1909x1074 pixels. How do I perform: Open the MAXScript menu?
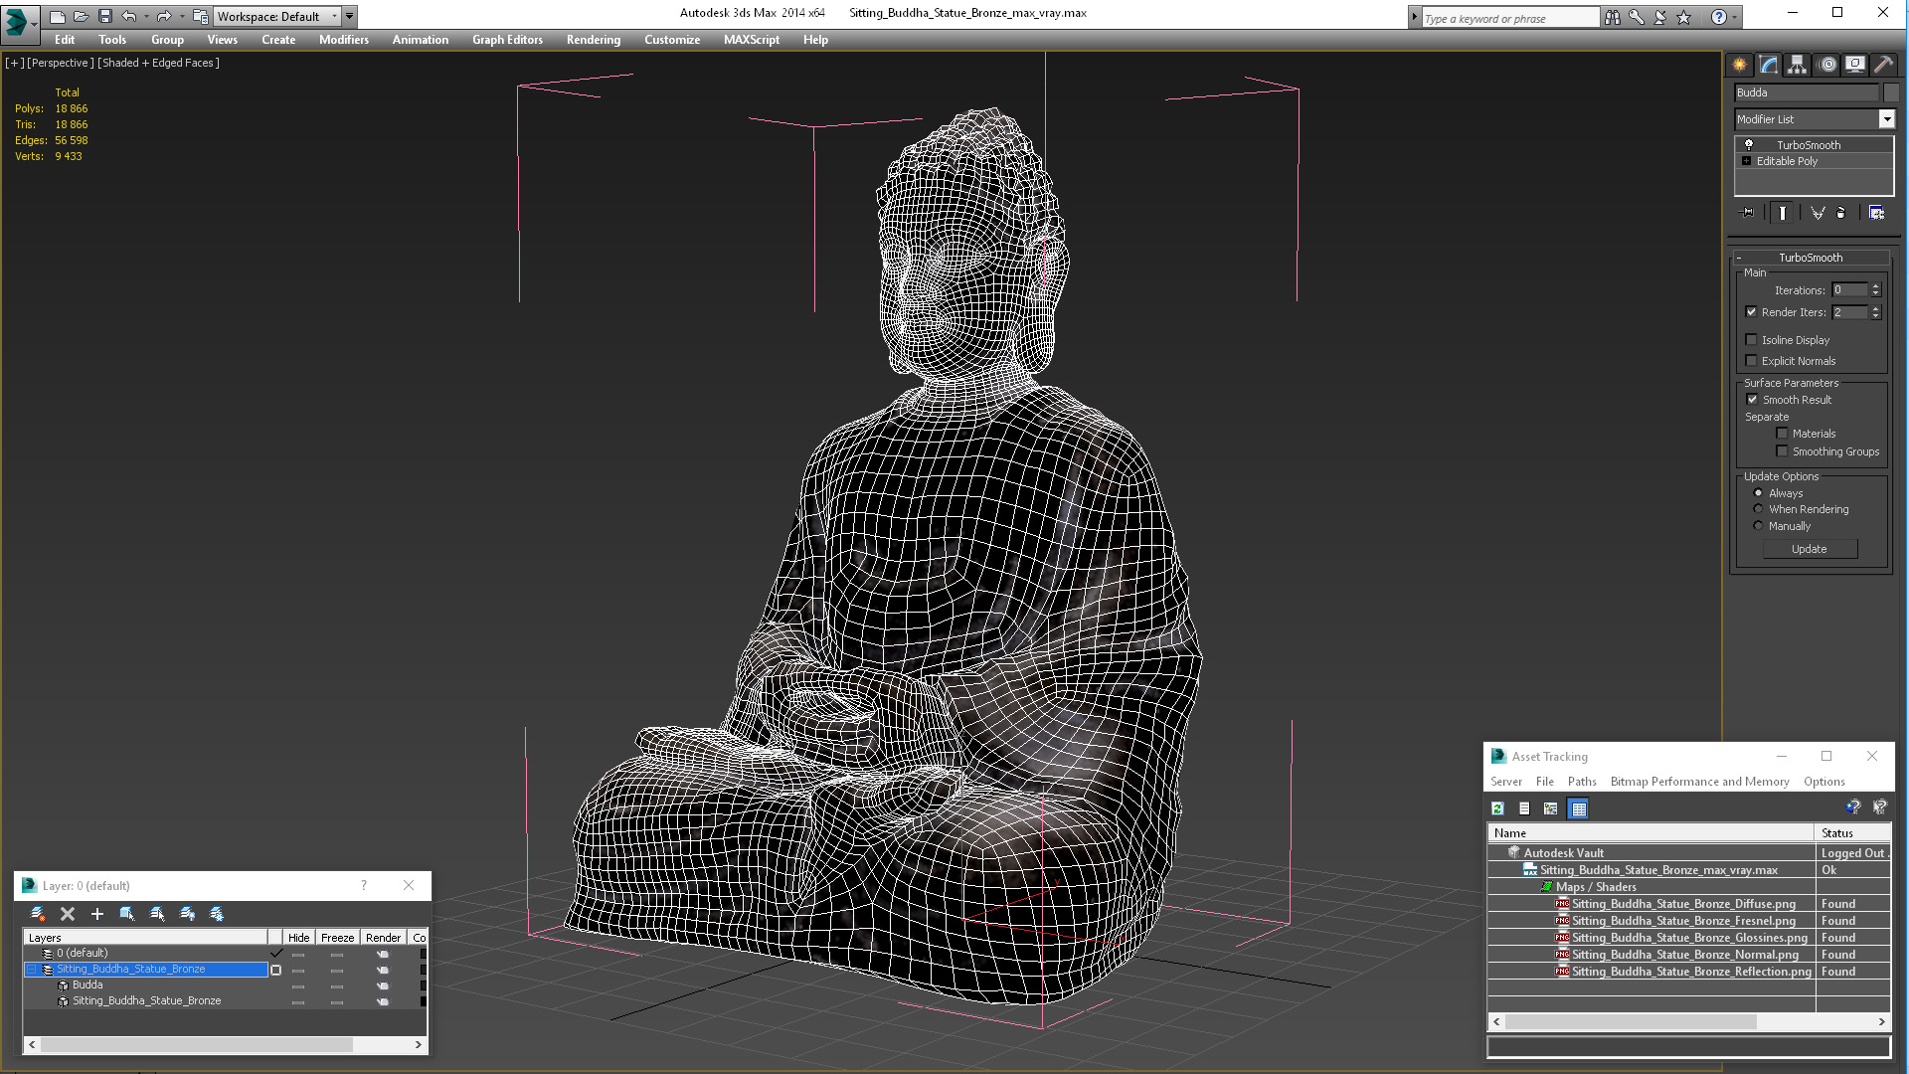[752, 40]
